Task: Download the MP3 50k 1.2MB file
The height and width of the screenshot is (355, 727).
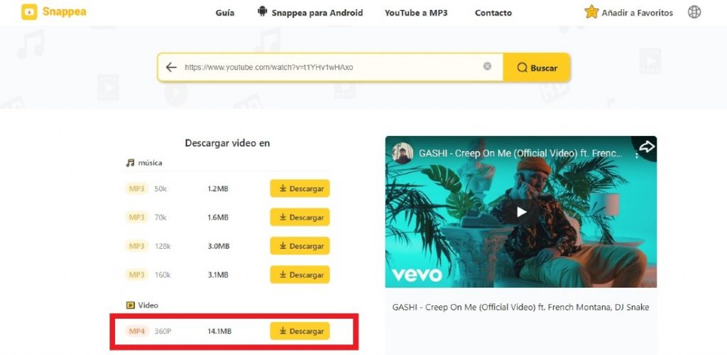Action: [x=300, y=188]
